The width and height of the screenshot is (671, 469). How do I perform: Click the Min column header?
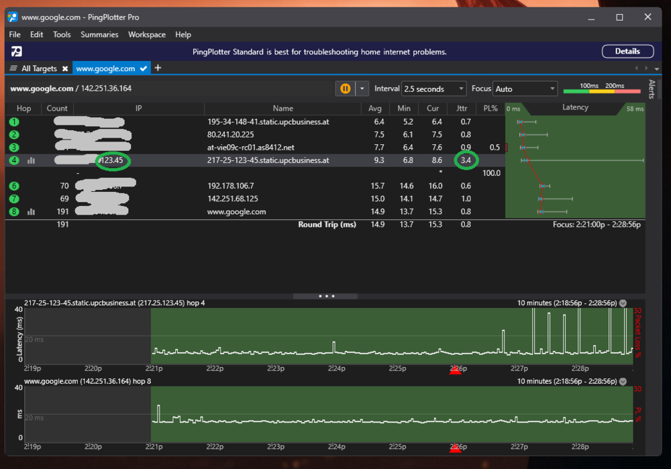tap(403, 109)
